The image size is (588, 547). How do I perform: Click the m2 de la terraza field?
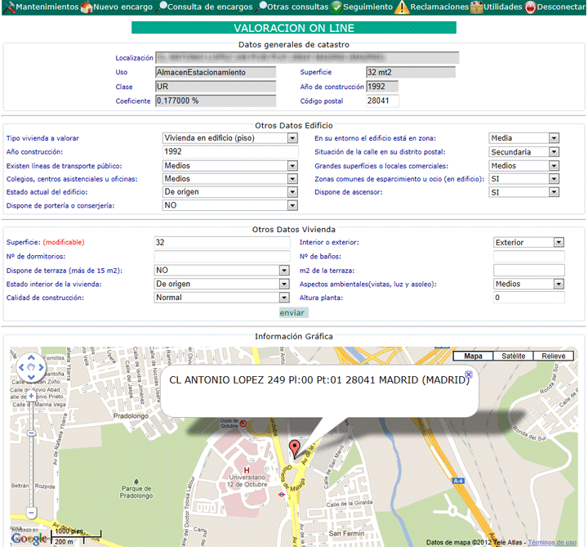(x=528, y=271)
